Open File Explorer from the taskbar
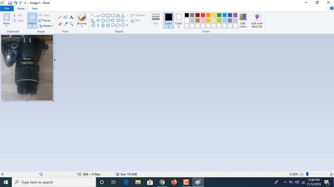 point(138,182)
